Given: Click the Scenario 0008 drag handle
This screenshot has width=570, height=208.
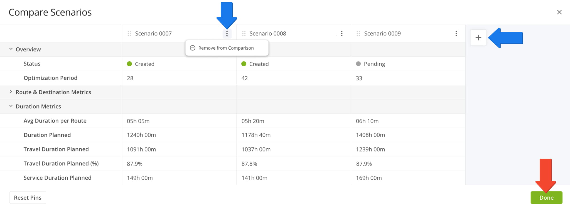Looking at the screenshot, I should click(x=244, y=34).
